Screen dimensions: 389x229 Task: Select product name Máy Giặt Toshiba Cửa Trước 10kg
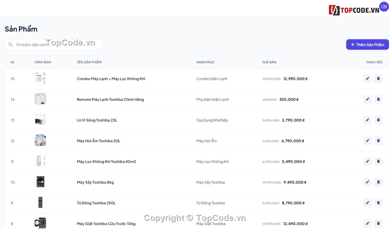click(106, 224)
